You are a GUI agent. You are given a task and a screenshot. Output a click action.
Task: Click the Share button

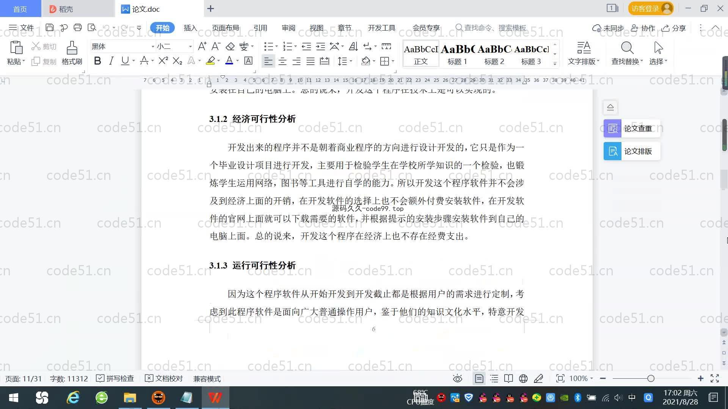coord(674,28)
